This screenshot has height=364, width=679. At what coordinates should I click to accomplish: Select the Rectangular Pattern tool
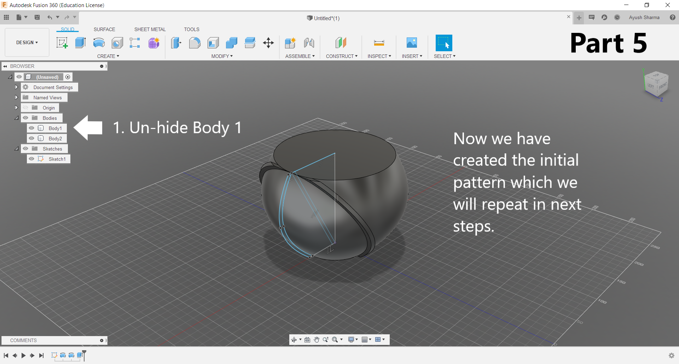tap(135, 43)
